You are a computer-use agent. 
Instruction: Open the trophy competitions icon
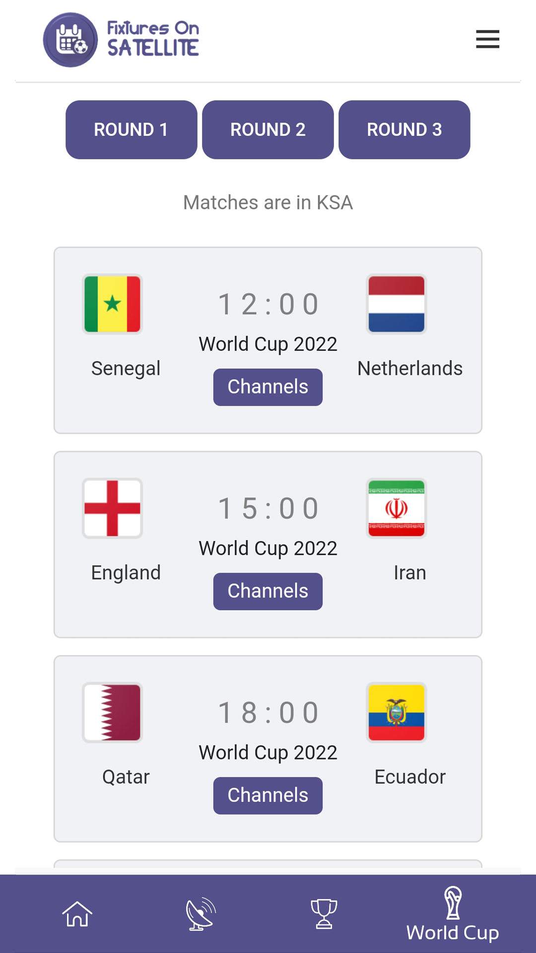(324, 914)
